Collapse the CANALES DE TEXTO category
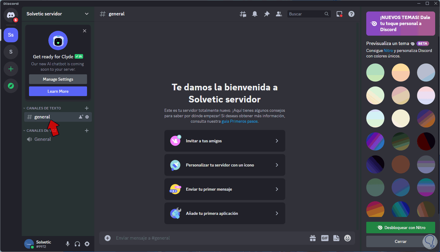The width and height of the screenshot is (440, 252). [x=42, y=108]
